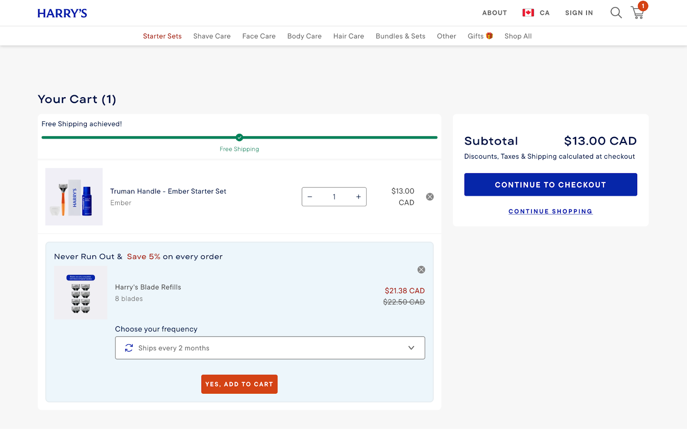Viewport: 687px width, 429px height.
Task: Increase quantity with plus button
Action: point(359,197)
